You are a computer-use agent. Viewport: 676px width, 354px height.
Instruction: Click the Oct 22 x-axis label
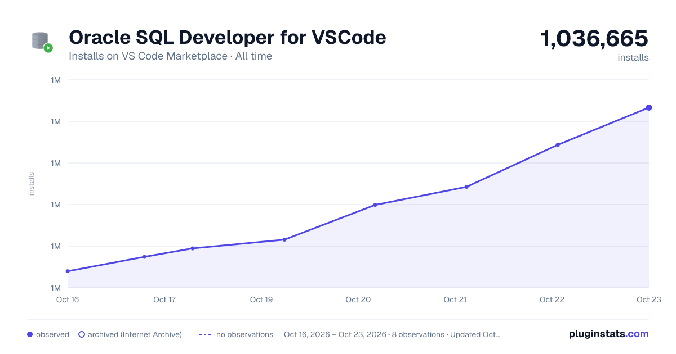pyautogui.click(x=552, y=299)
